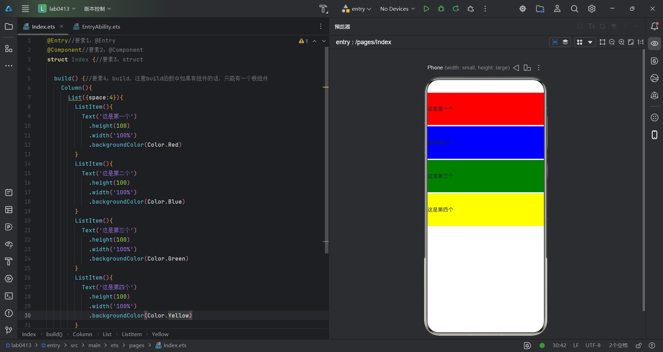Go to next highlighted problem arrow
The height and width of the screenshot is (352, 663).
point(324,41)
